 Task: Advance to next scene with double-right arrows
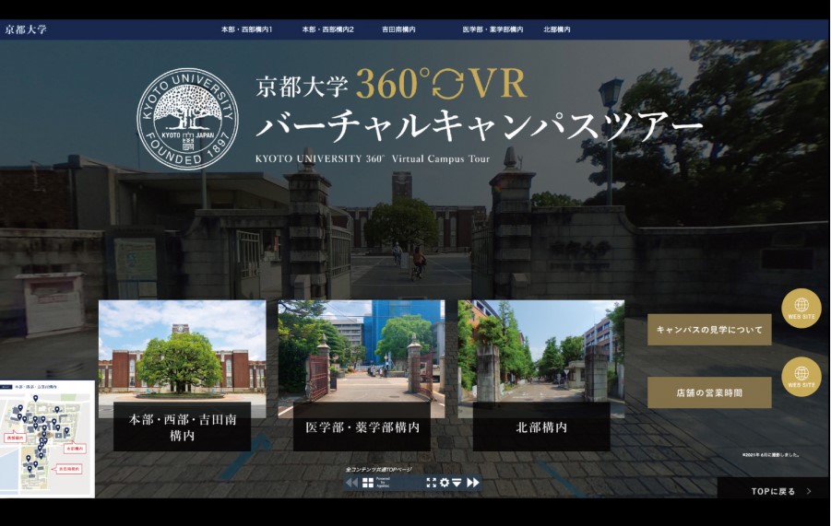point(473,483)
